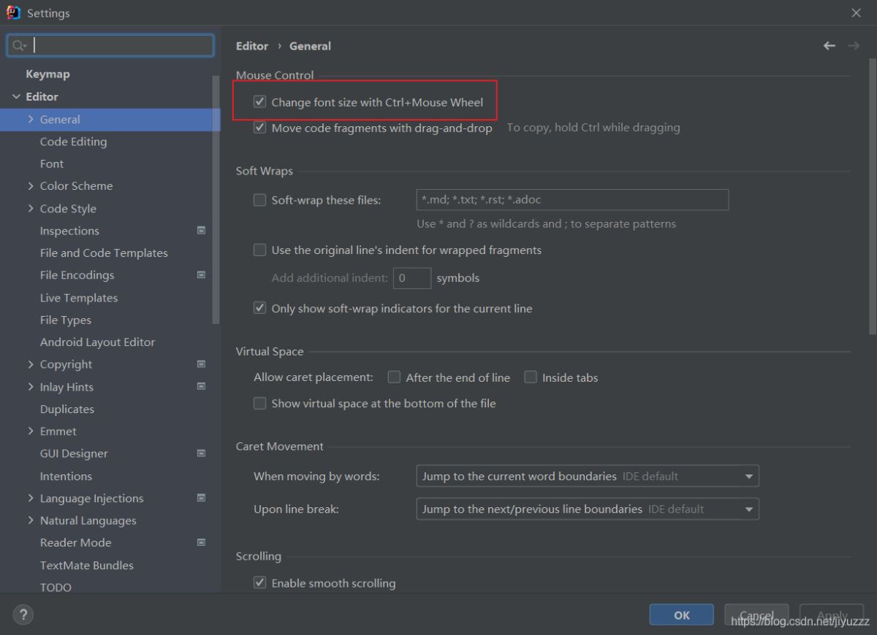877x635 pixels.
Task: Click the back navigation arrow icon
Action: 829,46
